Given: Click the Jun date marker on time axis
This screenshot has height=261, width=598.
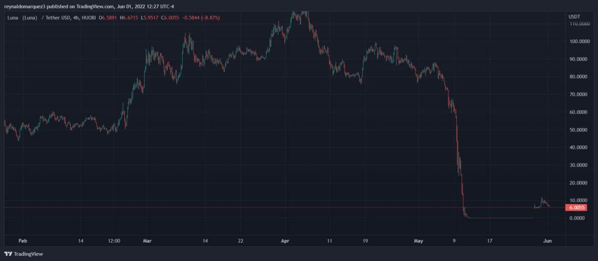Looking at the screenshot, I should click(547, 241).
